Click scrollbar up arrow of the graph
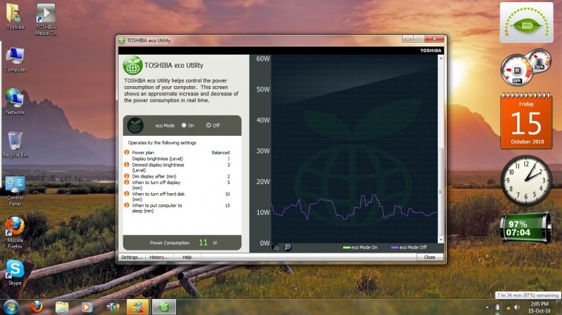Image resolution: width=562 pixels, height=315 pixels. 441,58
